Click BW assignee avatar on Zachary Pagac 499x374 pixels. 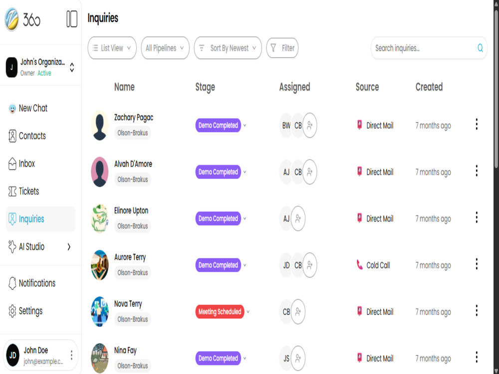point(286,125)
